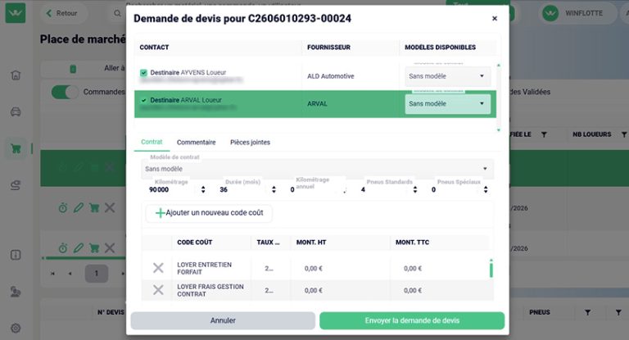The height and width of the screenshot is (340, 629).
Task: Click Envoyer la demande de devis
Action: tap(412, 320)
